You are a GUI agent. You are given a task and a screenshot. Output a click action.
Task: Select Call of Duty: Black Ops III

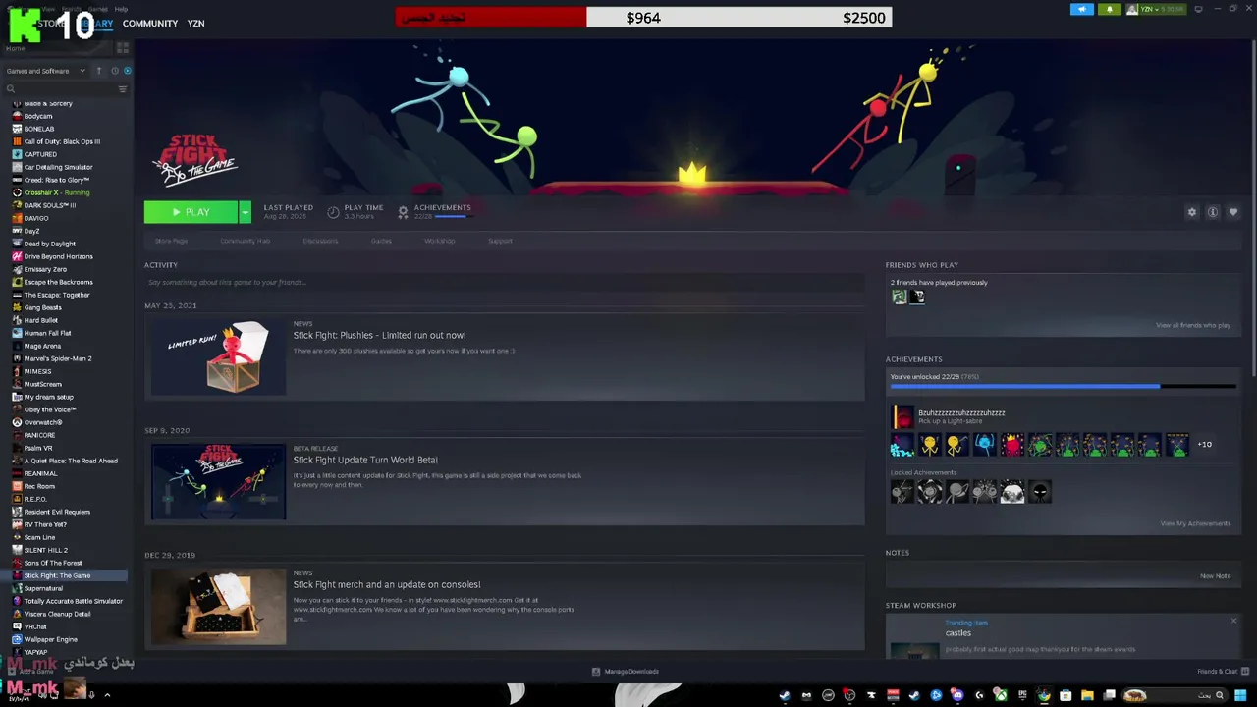coord(64,141)
